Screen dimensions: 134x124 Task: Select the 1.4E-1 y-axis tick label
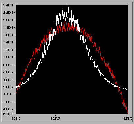[x=8, y=42]
